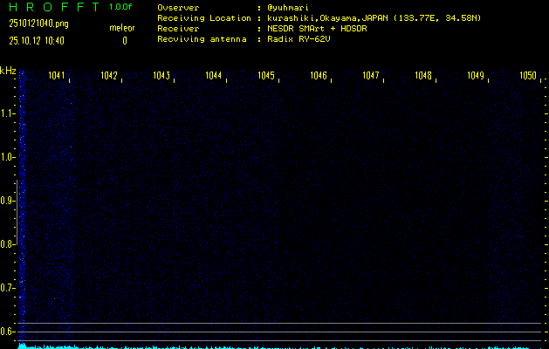This screenshot has width=549, height=349.
Task: Click receiver value NESDR SMArt + HDSDR
Action: pyautogui.click(x=317, y=28)
